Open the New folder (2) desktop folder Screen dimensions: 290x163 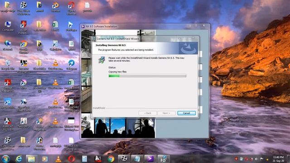pos(39,86)
